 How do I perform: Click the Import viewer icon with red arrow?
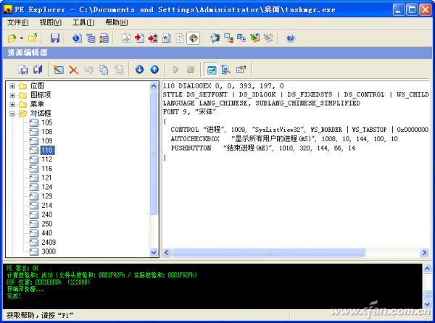click(x=139, y=38)
